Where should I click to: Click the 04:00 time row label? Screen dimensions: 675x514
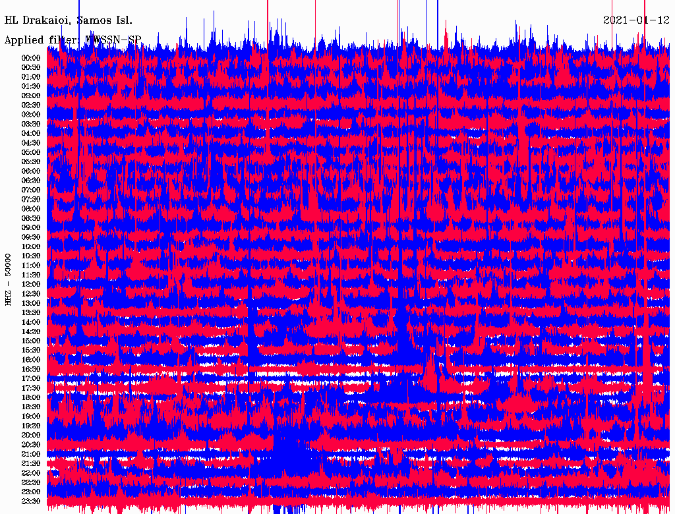(x=31, y=134)
